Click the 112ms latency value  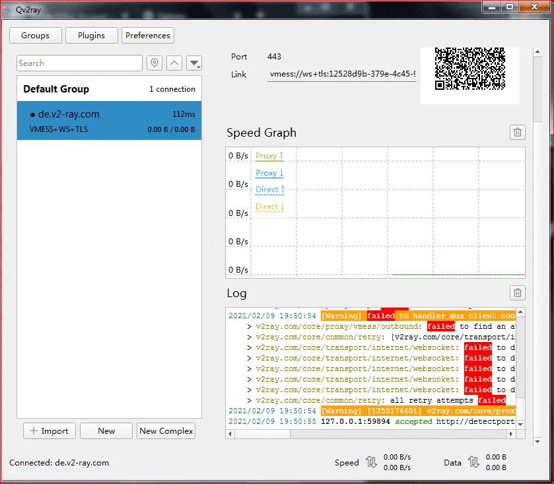(x=184, y=114)
